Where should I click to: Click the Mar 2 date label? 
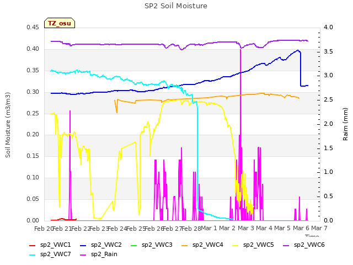227,228
